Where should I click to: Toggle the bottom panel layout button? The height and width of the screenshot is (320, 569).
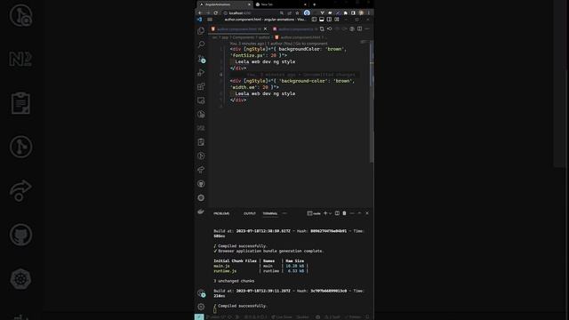[322, 20]
